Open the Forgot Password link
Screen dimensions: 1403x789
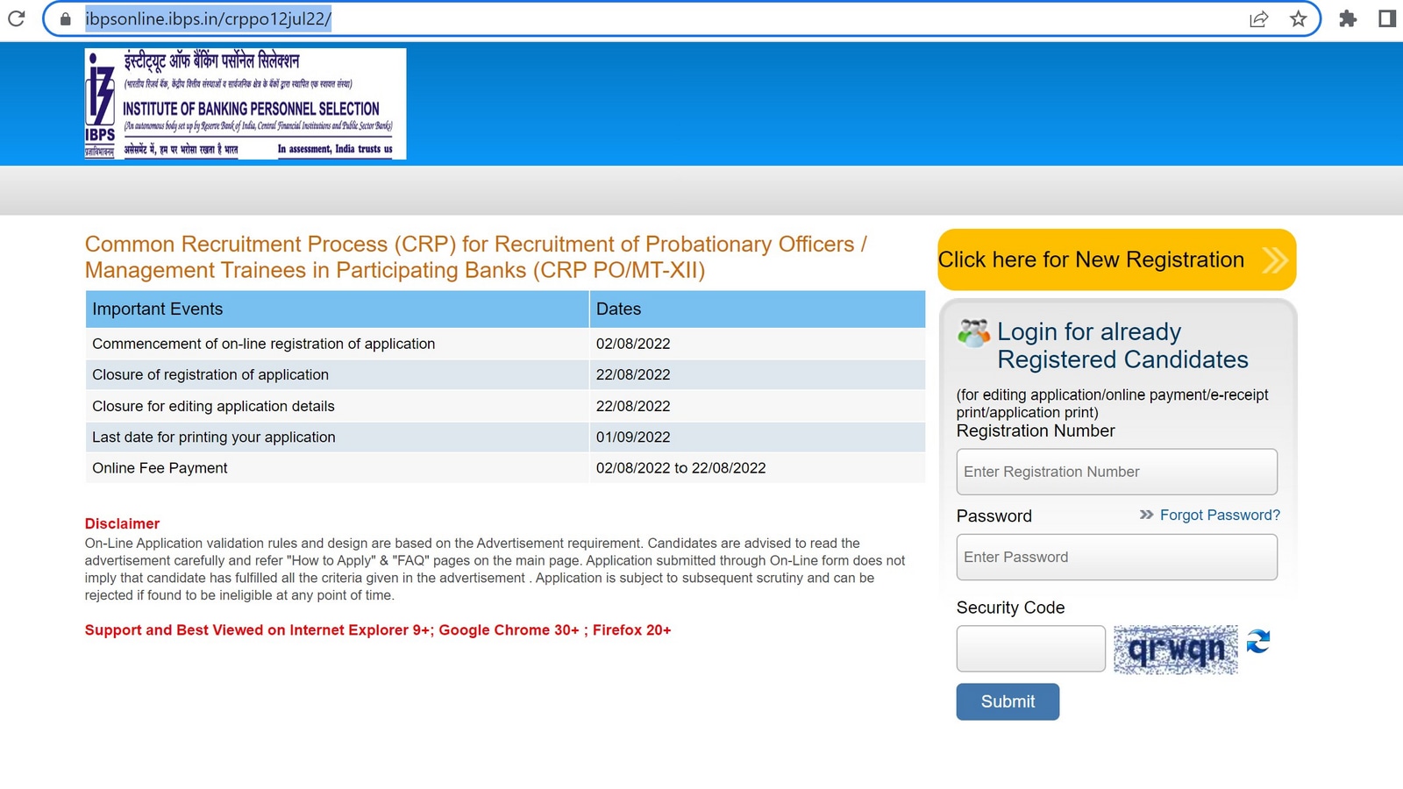(1220, 515)
